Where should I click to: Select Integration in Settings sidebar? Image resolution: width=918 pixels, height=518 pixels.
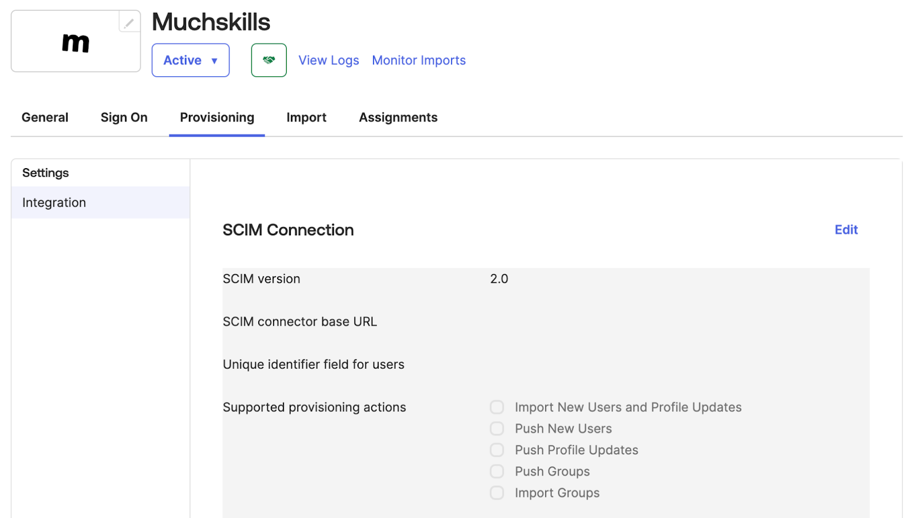point(100,202)
